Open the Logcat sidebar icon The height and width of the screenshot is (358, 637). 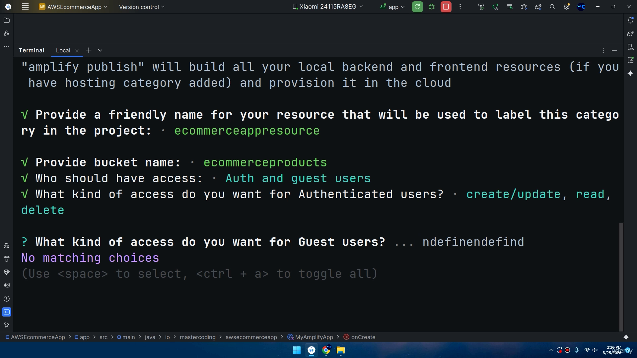(x=7, y=285)
